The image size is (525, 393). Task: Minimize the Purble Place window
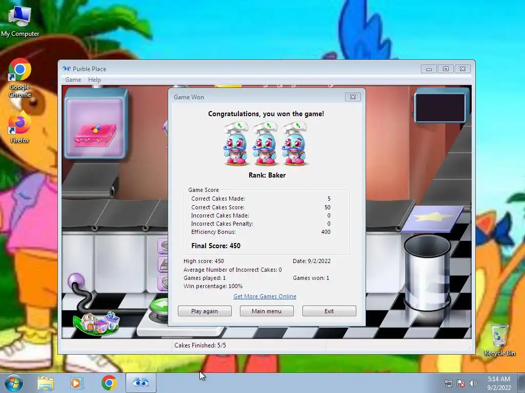click(429, 69)
